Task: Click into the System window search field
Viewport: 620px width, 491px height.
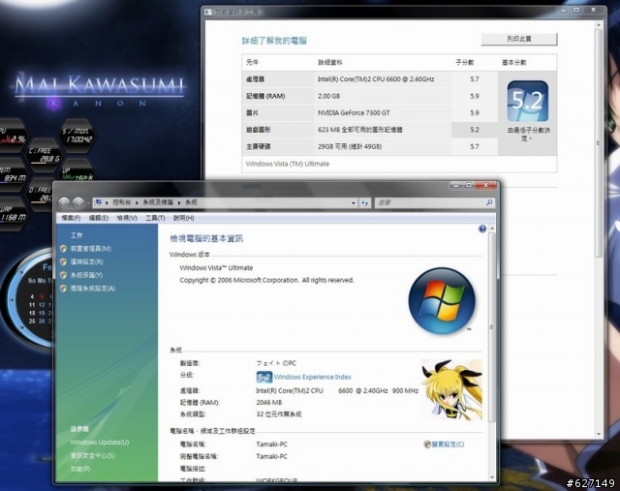Action: coord(430,202)
